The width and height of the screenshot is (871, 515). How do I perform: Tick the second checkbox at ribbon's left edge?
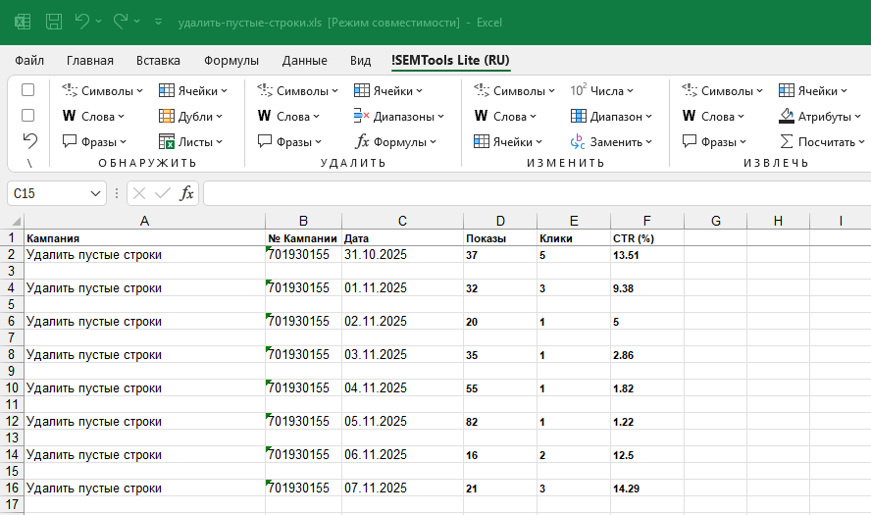28,115
